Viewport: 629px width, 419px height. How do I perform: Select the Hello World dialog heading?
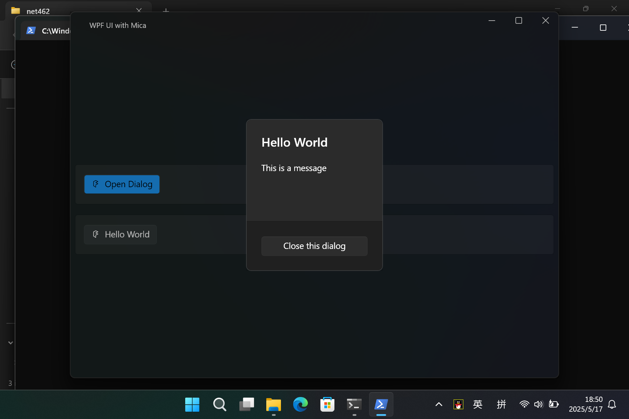click(295, 142)
